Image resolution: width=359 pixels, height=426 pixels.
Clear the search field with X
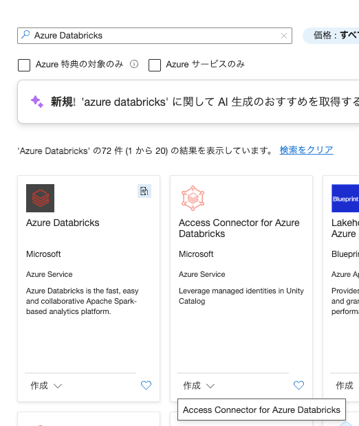(284, 36)
